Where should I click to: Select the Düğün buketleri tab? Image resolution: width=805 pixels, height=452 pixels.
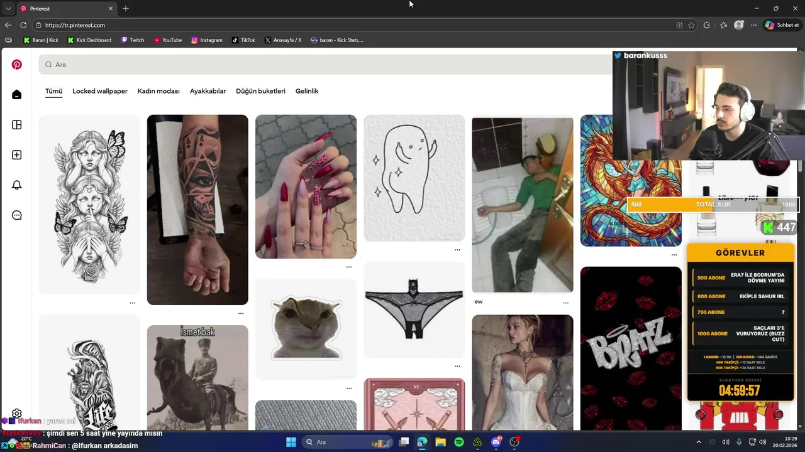[260, 91]
